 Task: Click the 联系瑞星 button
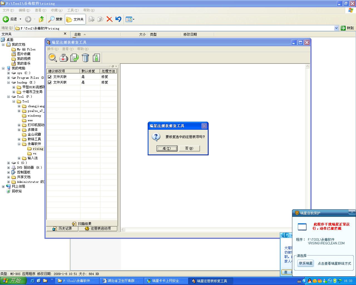tap(306, 263)
